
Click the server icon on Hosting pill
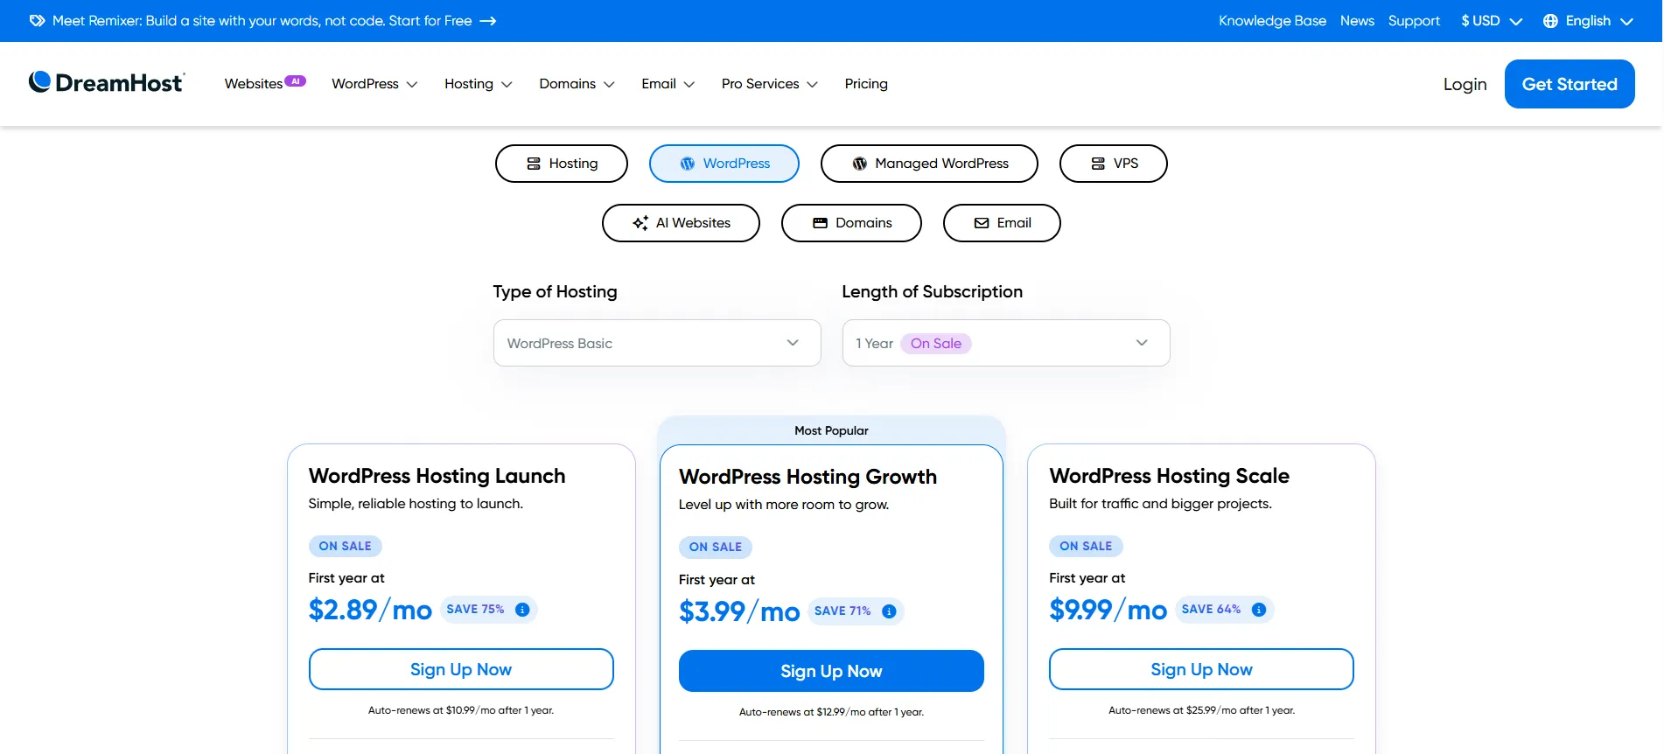click(x=534, y=164)
